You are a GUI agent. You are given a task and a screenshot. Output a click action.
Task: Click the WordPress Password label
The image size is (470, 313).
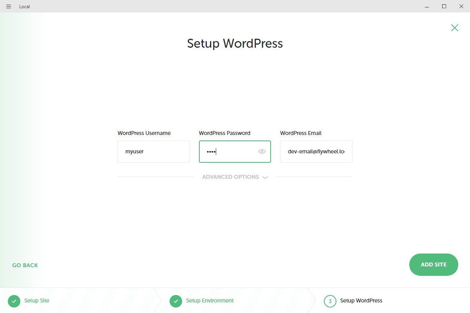pyautogui.click(x=224, y=133)
